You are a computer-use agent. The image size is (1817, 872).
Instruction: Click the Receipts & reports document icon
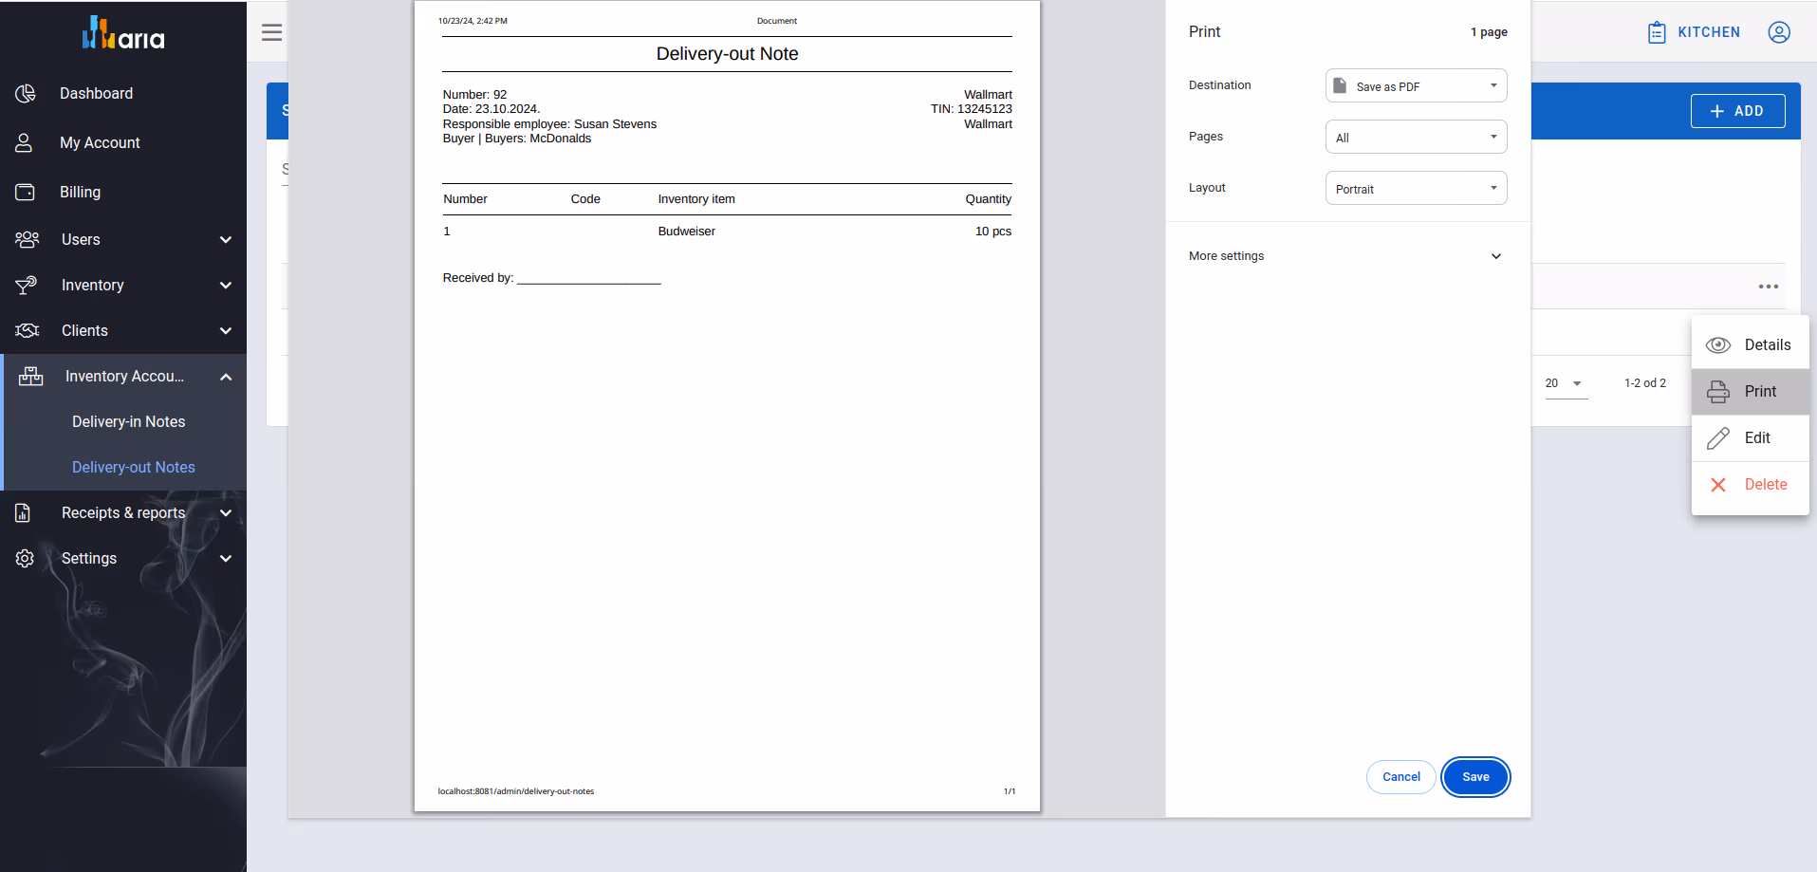tap(24, 512)
